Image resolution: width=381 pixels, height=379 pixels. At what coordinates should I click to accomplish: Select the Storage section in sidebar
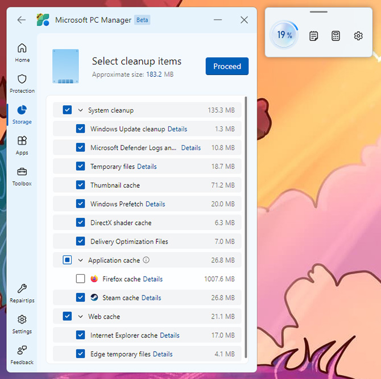pyautogui.click(x=22, y=114)
